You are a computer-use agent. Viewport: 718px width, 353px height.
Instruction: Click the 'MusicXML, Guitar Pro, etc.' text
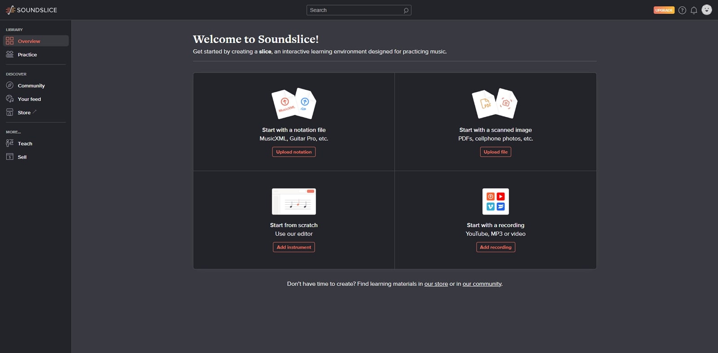pyautogui.click(x=294, y=139)
